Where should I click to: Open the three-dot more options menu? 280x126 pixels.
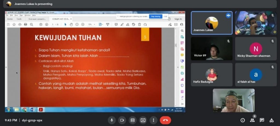(153, 120)
